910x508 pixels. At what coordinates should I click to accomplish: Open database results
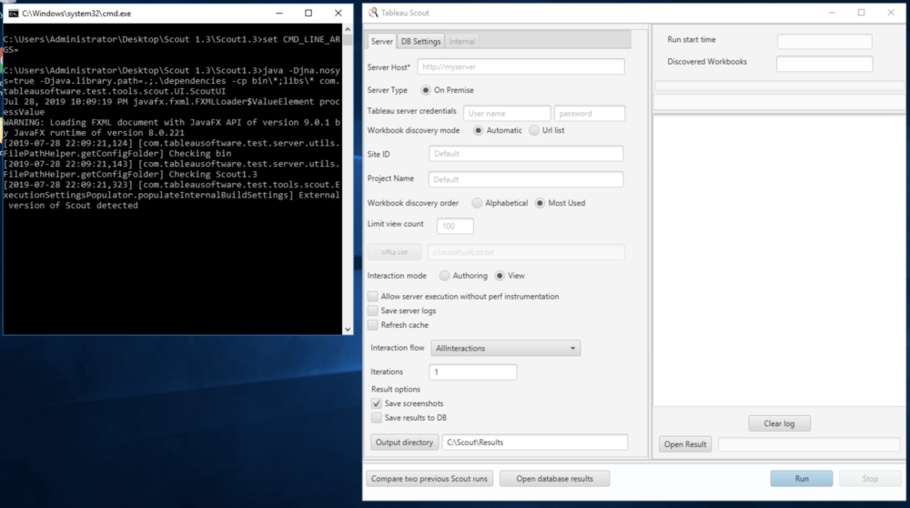(554, 478)
